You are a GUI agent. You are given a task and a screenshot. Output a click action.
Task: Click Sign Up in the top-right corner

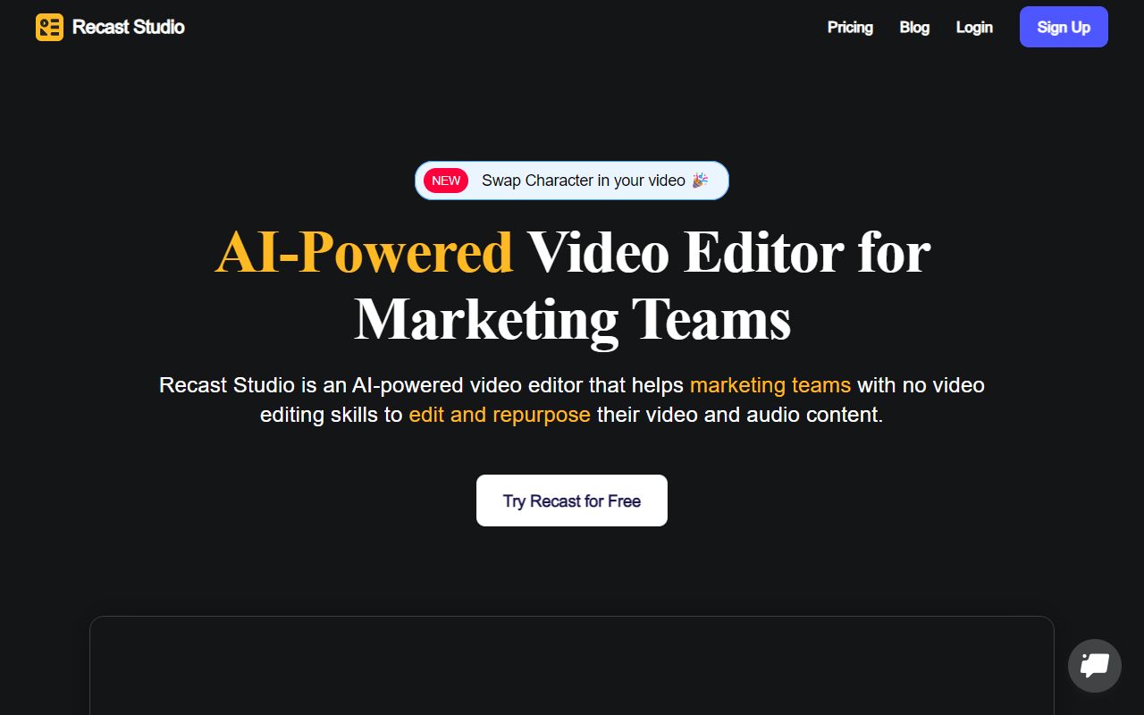click(x=1064, y=27)
